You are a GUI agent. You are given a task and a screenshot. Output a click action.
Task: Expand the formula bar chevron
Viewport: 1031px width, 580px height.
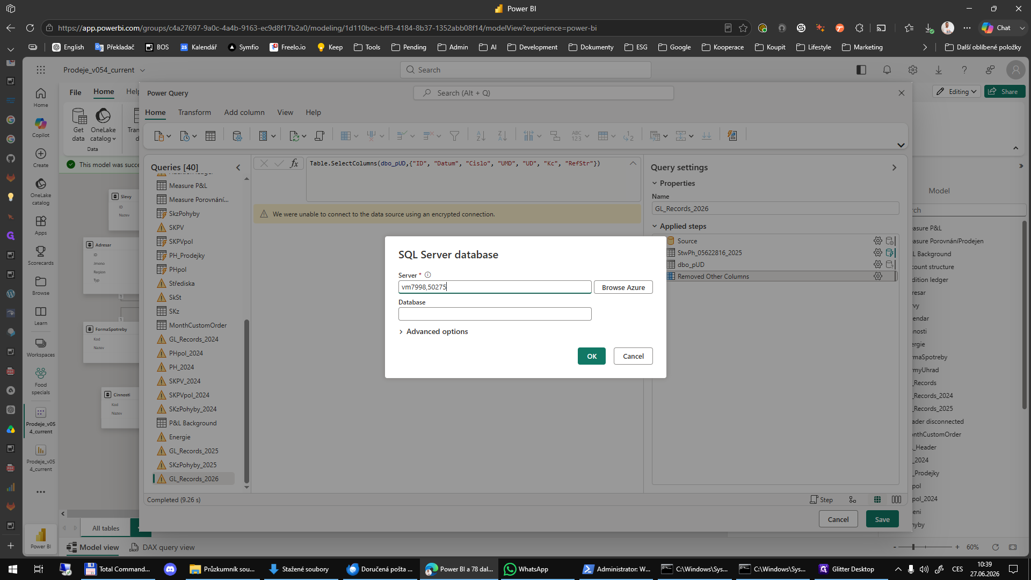click(x=633, y=163)
